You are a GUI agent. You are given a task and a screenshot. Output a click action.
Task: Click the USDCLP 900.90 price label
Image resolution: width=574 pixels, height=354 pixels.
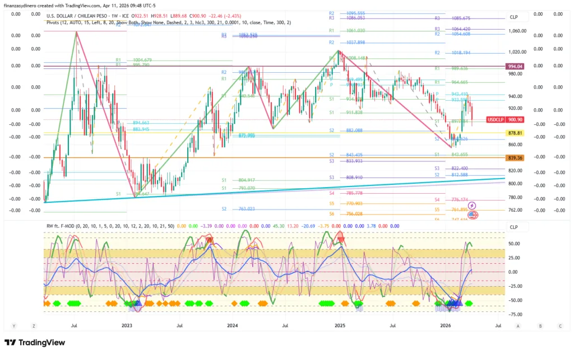point(506,119)
